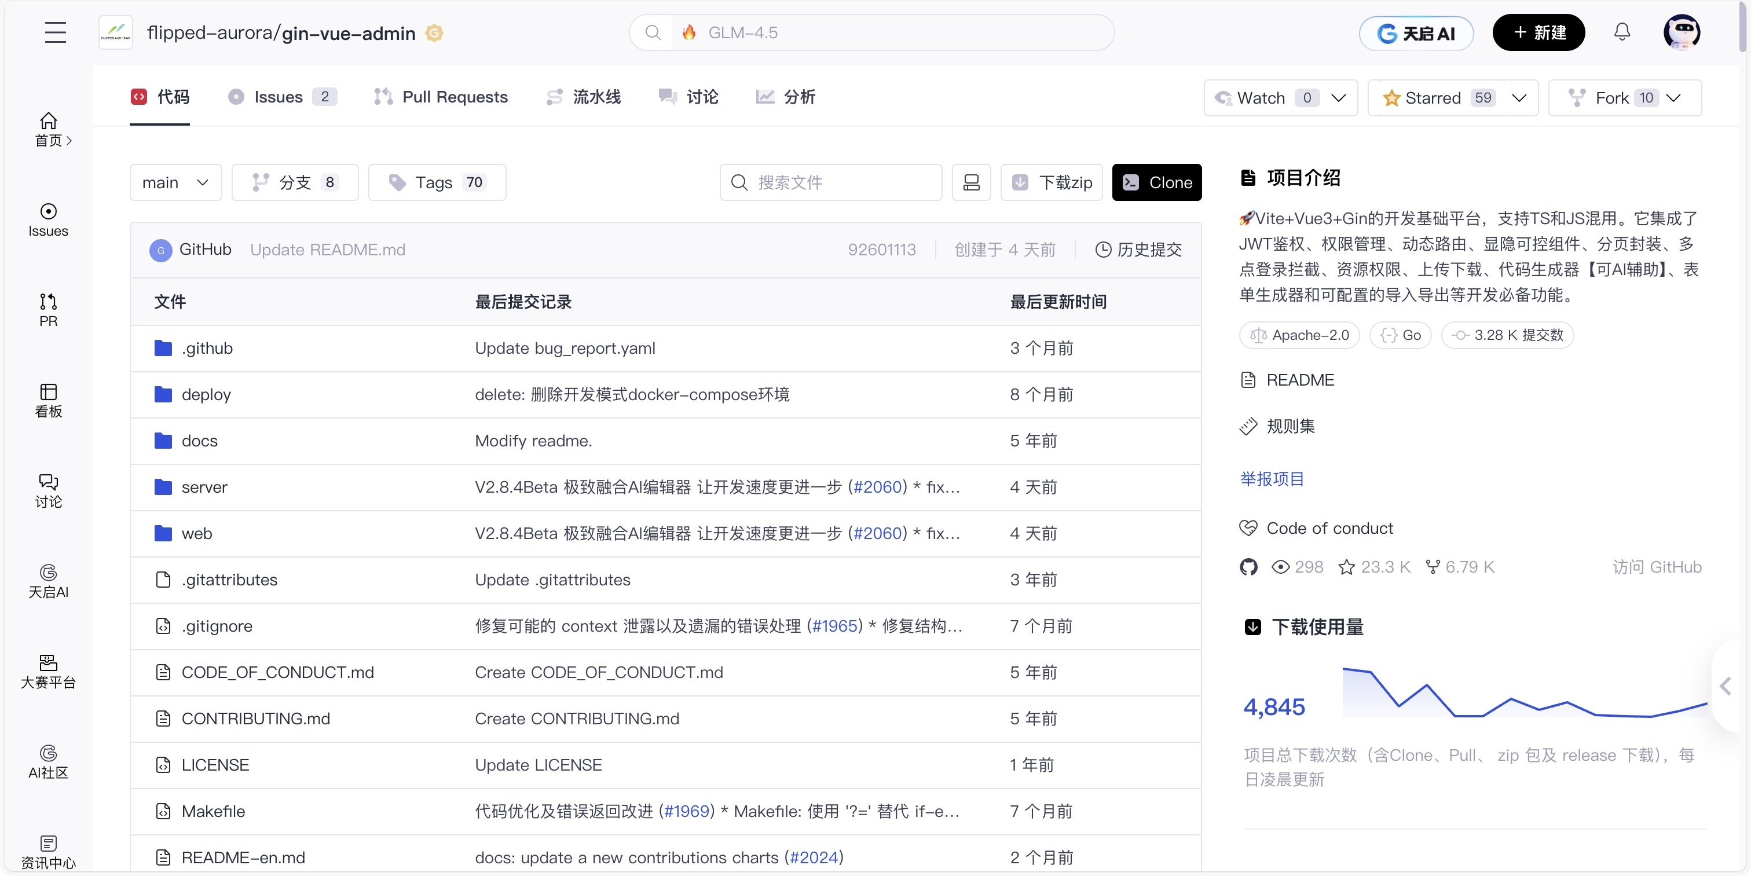Open the server folder
Image resolution: width=1751 pixels, height=876 pixels.
pyautogui.click(x=204, y=486)
